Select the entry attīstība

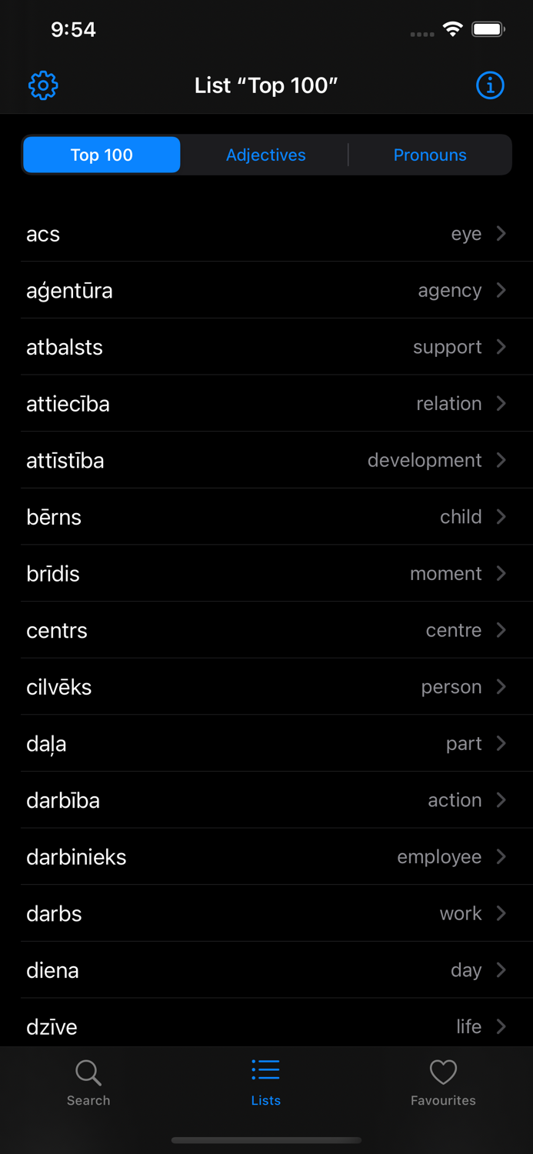[x=266, y=460]
